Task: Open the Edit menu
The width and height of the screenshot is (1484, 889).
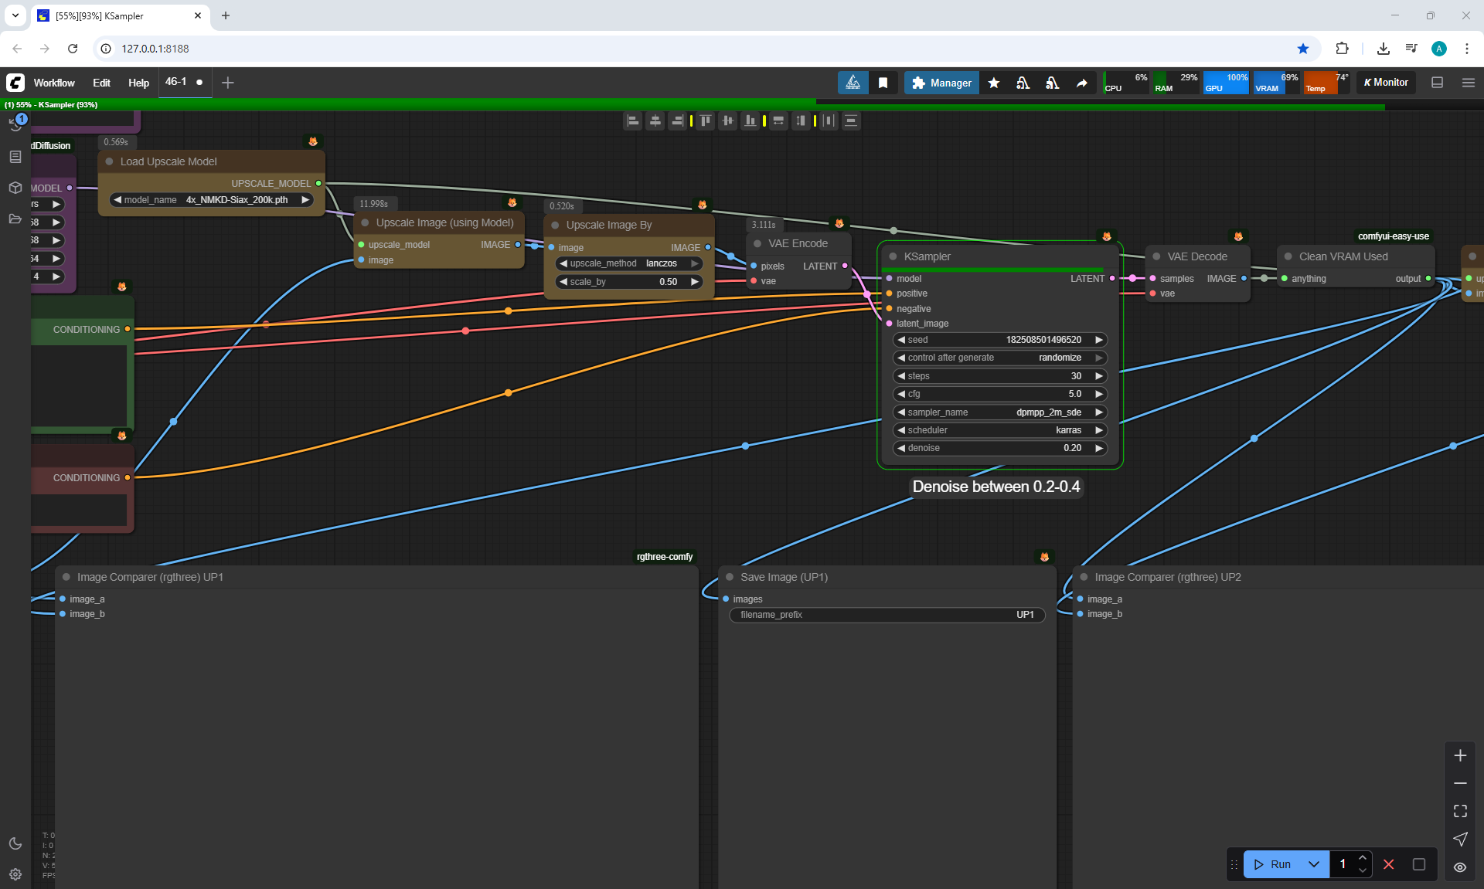Action: click(101, 83)
